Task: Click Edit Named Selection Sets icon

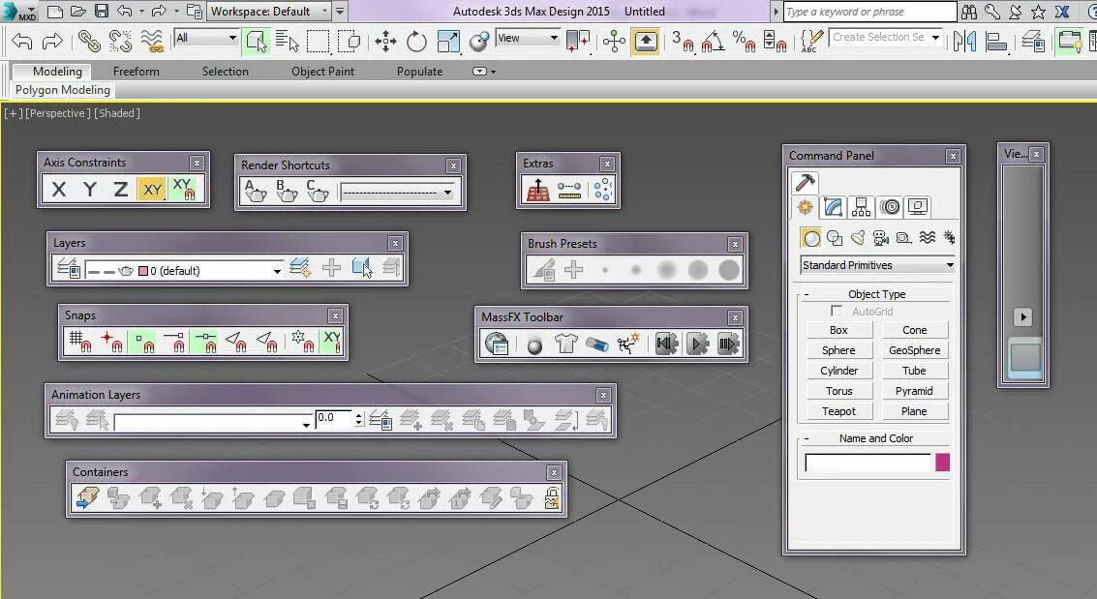Action: [x=811, y=42]
